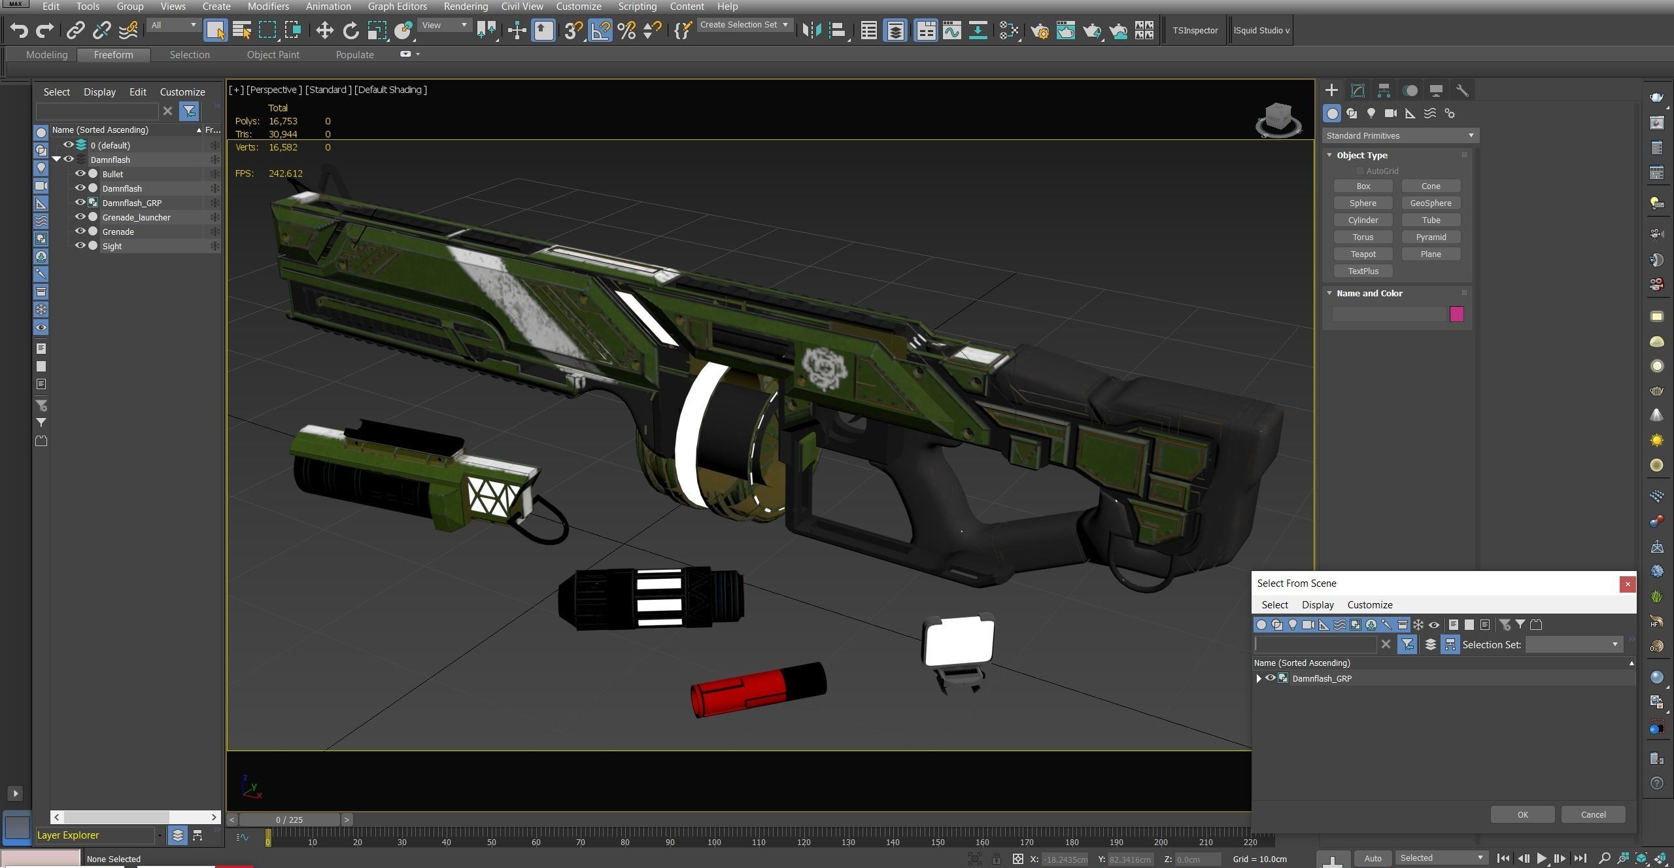Image resolution: width=1674 pixels, height=868 pixels.
Task: Toggle Auto key mode button
Action: point(1373,858)
